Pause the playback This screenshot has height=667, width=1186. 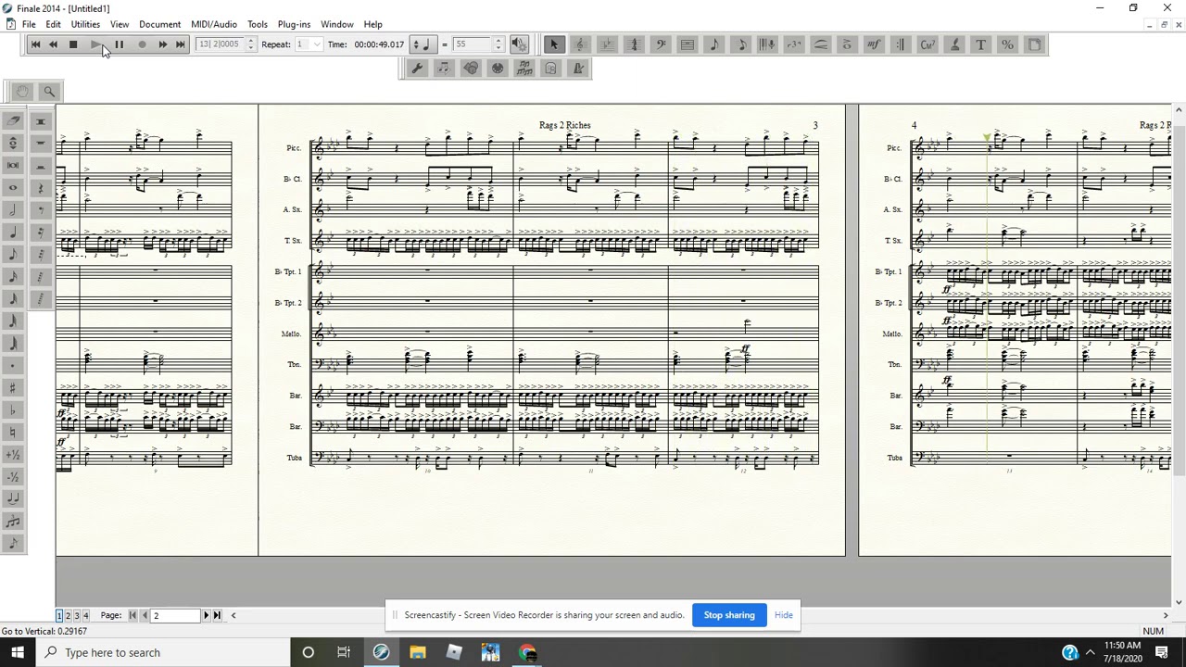[119, 44]
